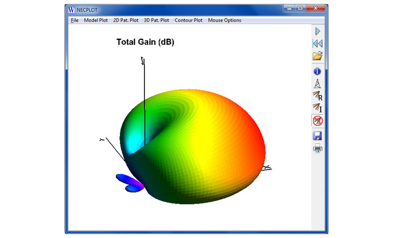Toggle the crossed-out pattern icon
Viewport: 393px width, 238px height.
pos(317,121)
